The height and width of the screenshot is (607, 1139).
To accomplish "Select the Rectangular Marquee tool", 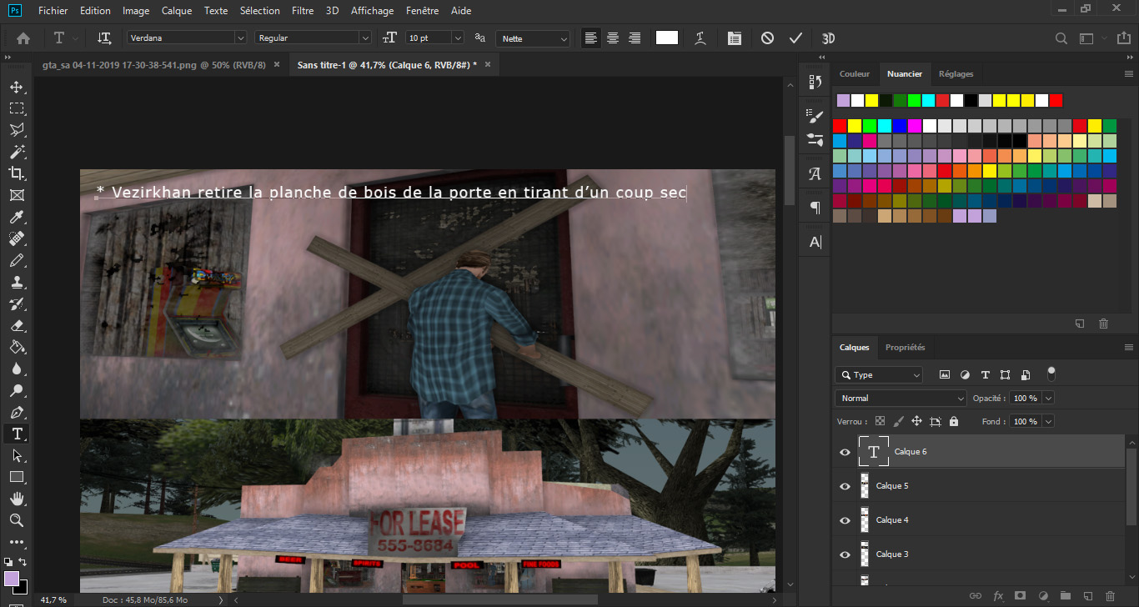I will (x=16, y=108).
